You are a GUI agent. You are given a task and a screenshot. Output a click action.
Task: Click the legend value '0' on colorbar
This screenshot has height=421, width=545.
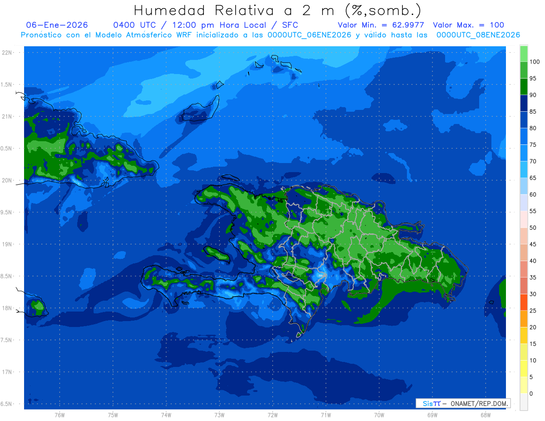click(531, 393)
